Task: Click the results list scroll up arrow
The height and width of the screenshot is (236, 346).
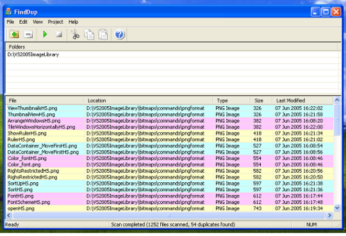Action: pyautogui.click(x=337, y=100)
